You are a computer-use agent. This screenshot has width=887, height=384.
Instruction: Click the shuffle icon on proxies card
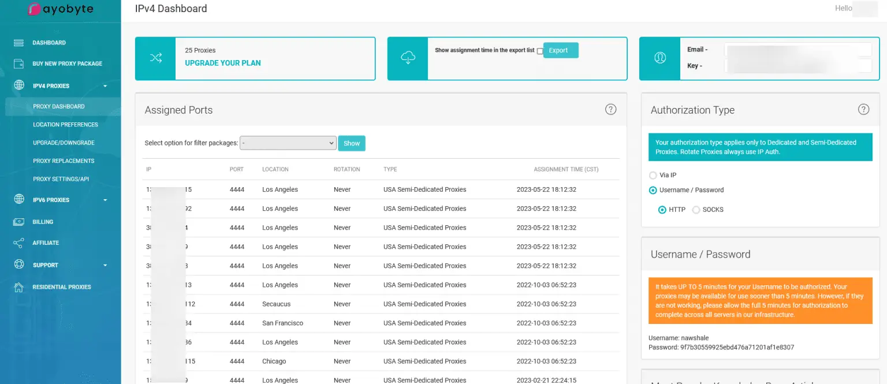click(156, 58)
